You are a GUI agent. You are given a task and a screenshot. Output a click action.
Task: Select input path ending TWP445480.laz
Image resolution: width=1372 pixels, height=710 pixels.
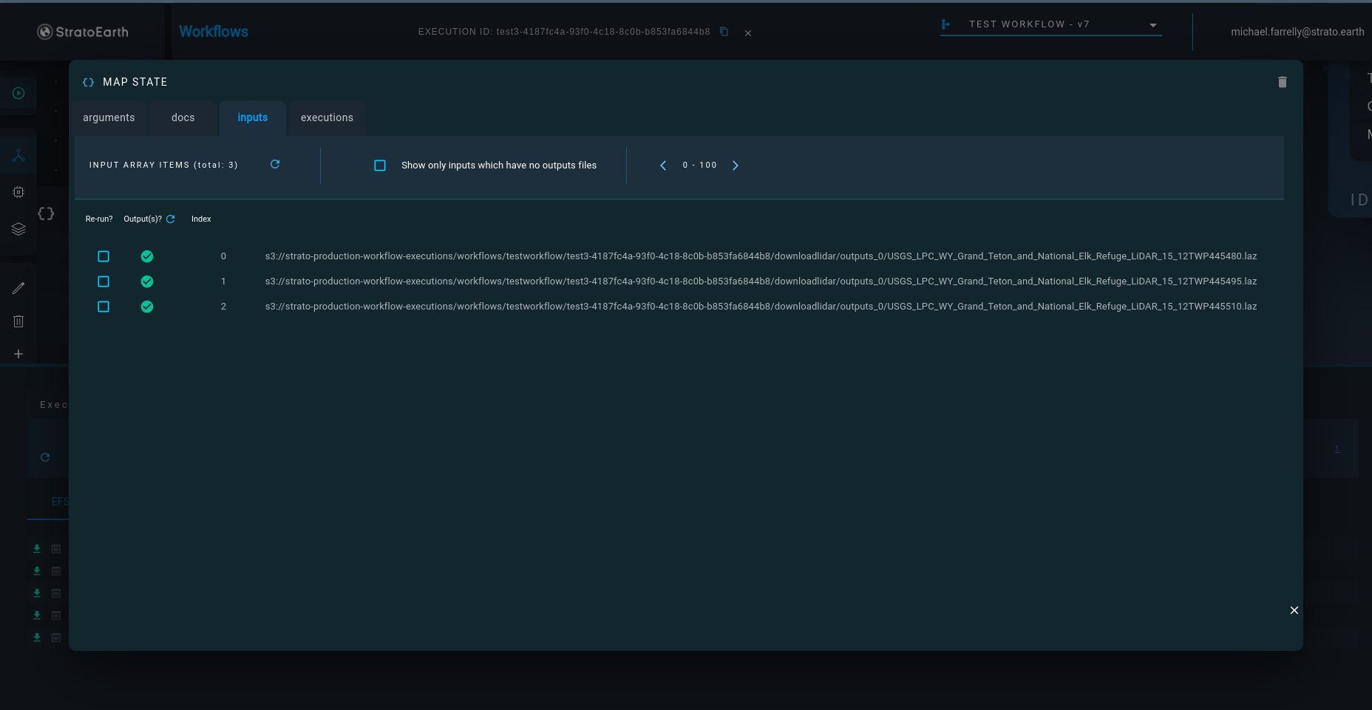761,256
